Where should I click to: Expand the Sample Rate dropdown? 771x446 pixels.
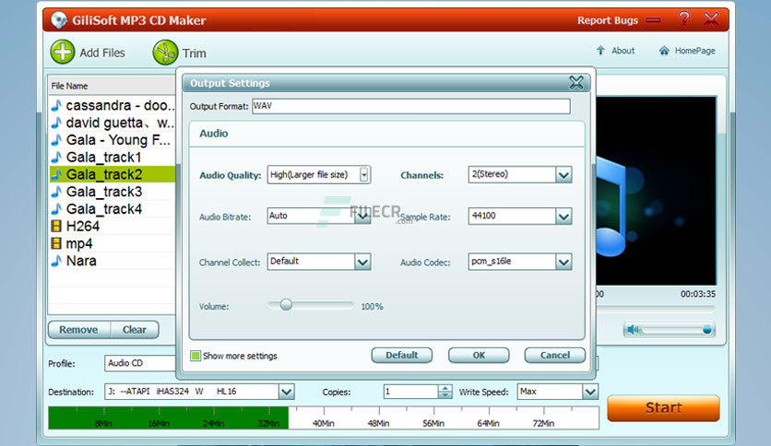click(x=563, y=217)
